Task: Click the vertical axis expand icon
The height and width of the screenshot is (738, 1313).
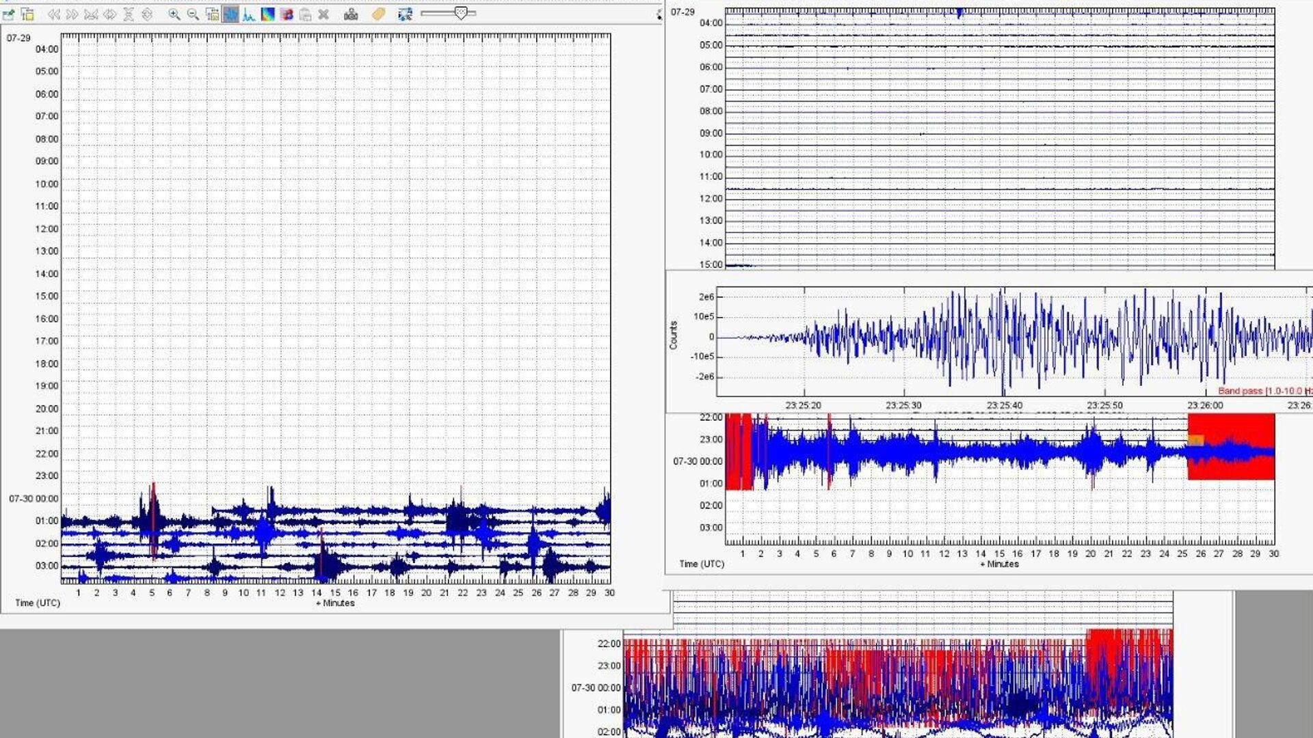Action: [x=147, y=14]
